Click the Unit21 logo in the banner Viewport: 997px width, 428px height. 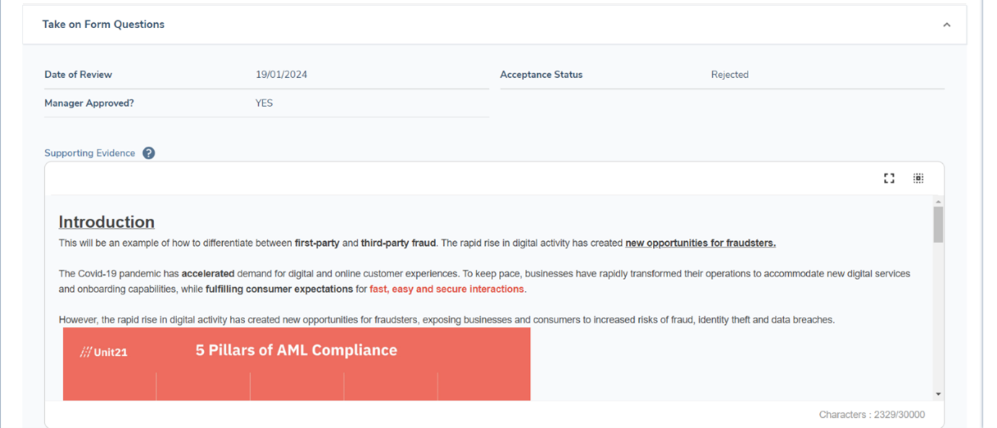[x=104, y=352]
